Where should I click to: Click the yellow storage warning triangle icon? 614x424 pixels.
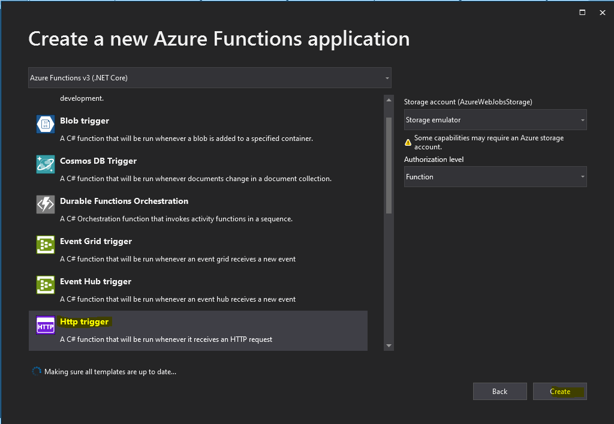[408, 143]
